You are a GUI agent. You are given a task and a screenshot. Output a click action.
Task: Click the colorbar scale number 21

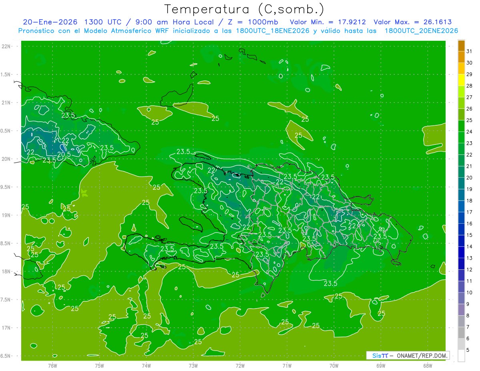470,166
